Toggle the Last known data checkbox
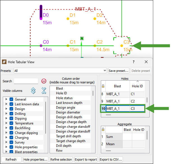This screenshot has width=177, height=164. 11,104
